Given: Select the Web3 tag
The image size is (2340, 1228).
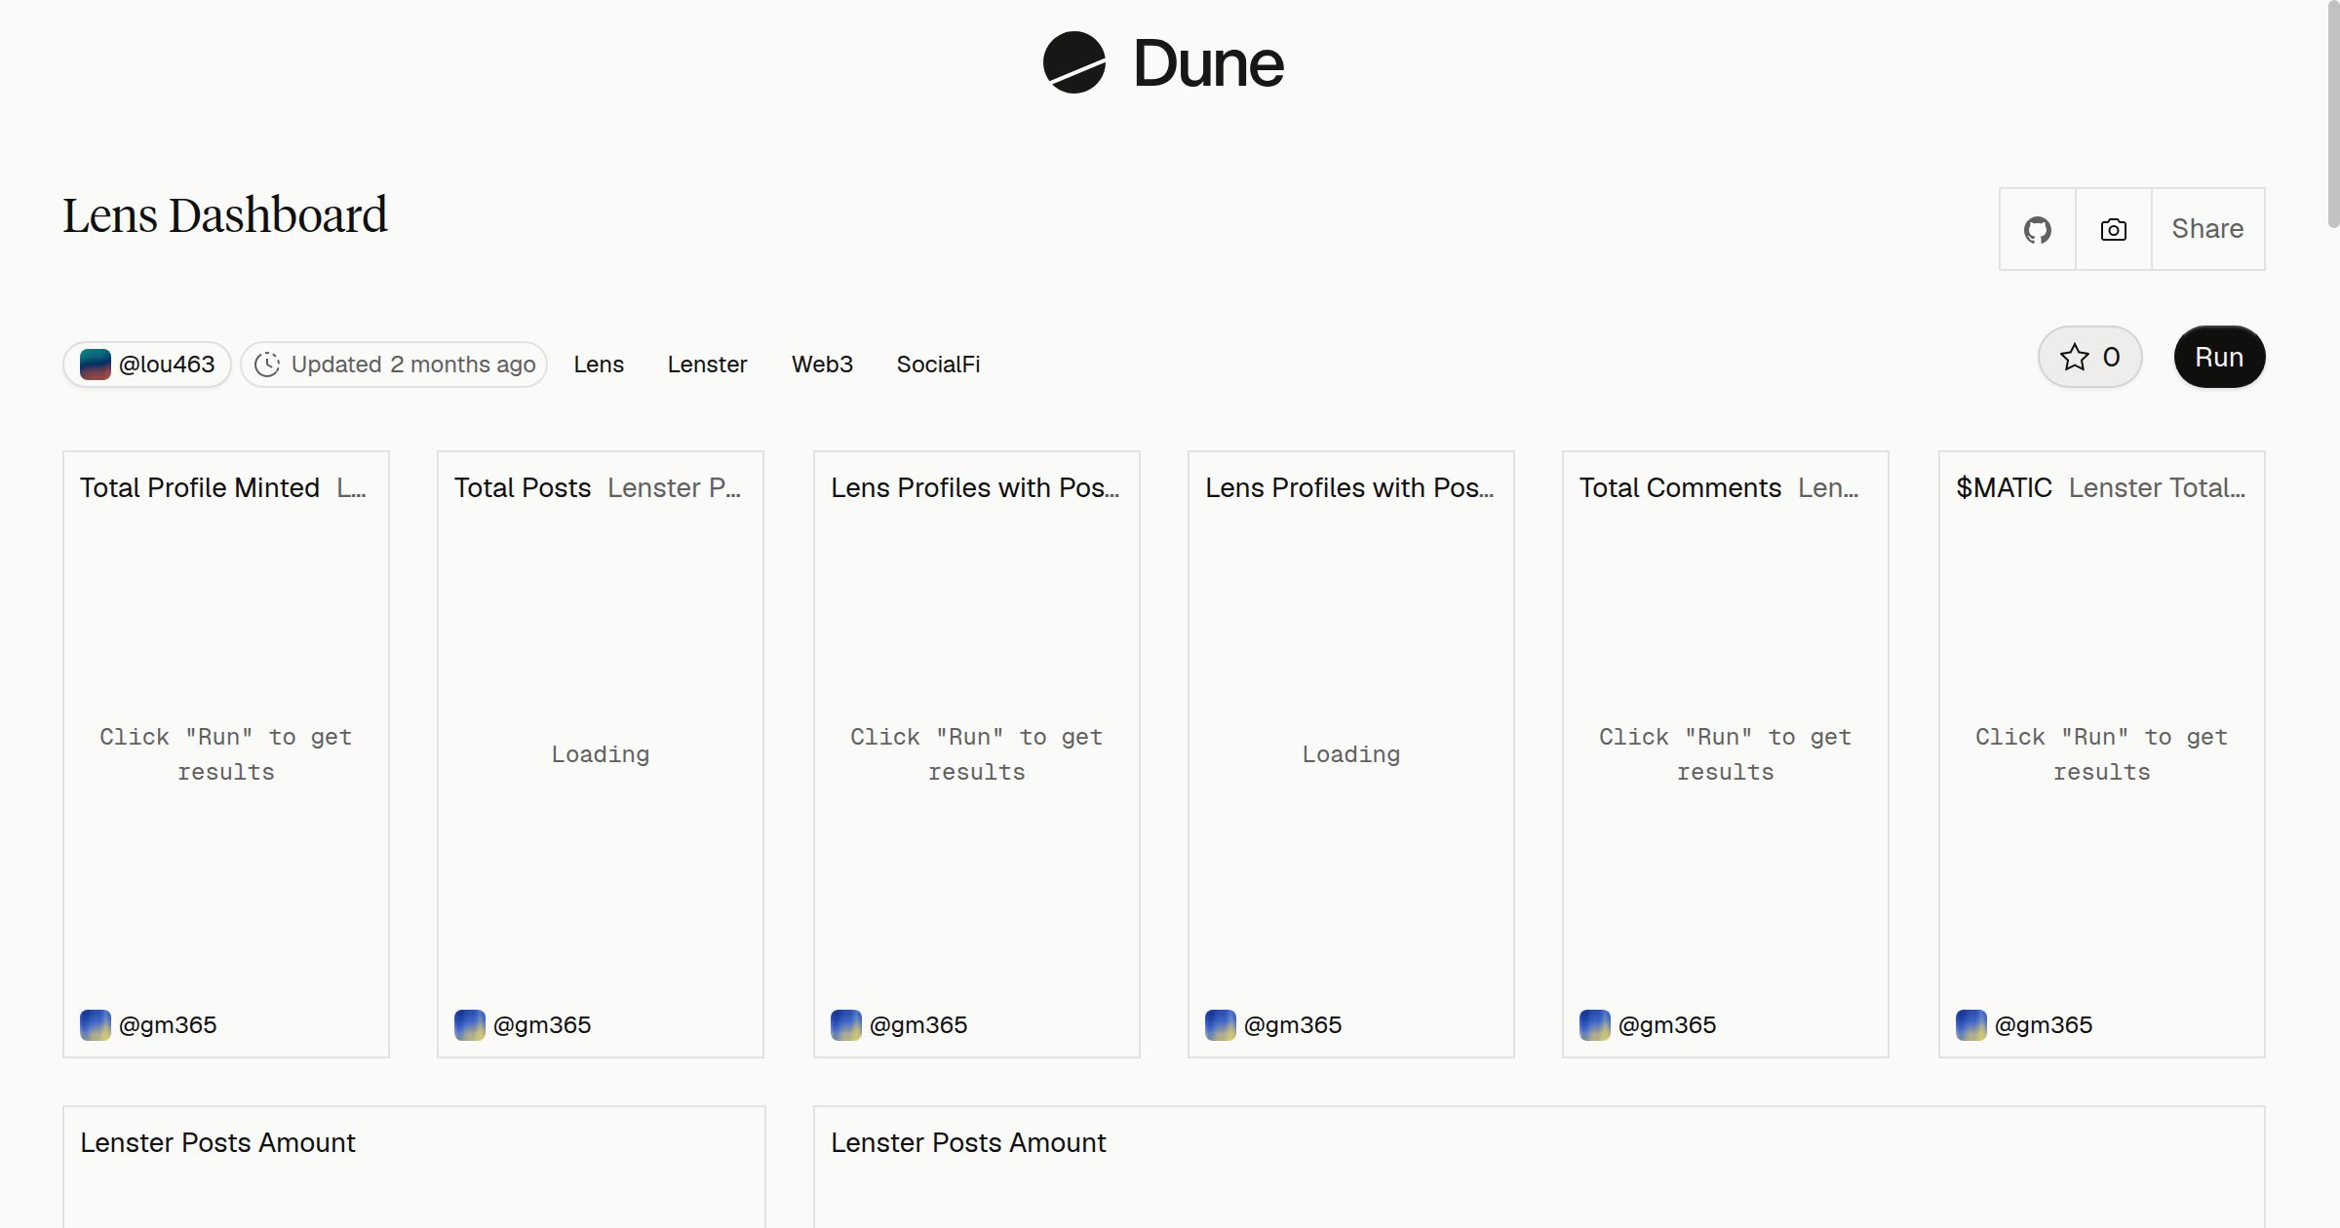Looking at the screenshot, I should 822,365.
